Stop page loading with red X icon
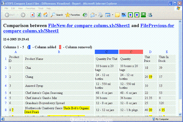This screenshot has width=183, height=122. pyautogui.click(x=32, y=15)
